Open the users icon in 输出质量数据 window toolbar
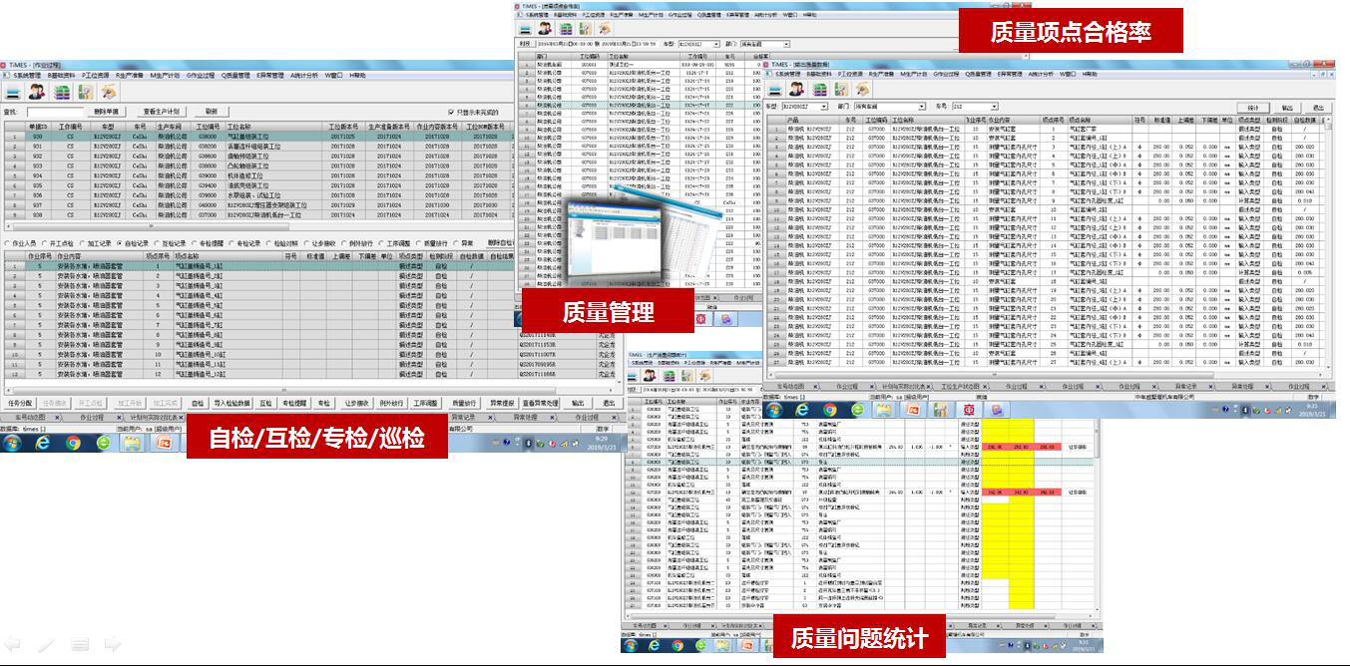Screen dimensions: 1350x666 pos(796,90)
